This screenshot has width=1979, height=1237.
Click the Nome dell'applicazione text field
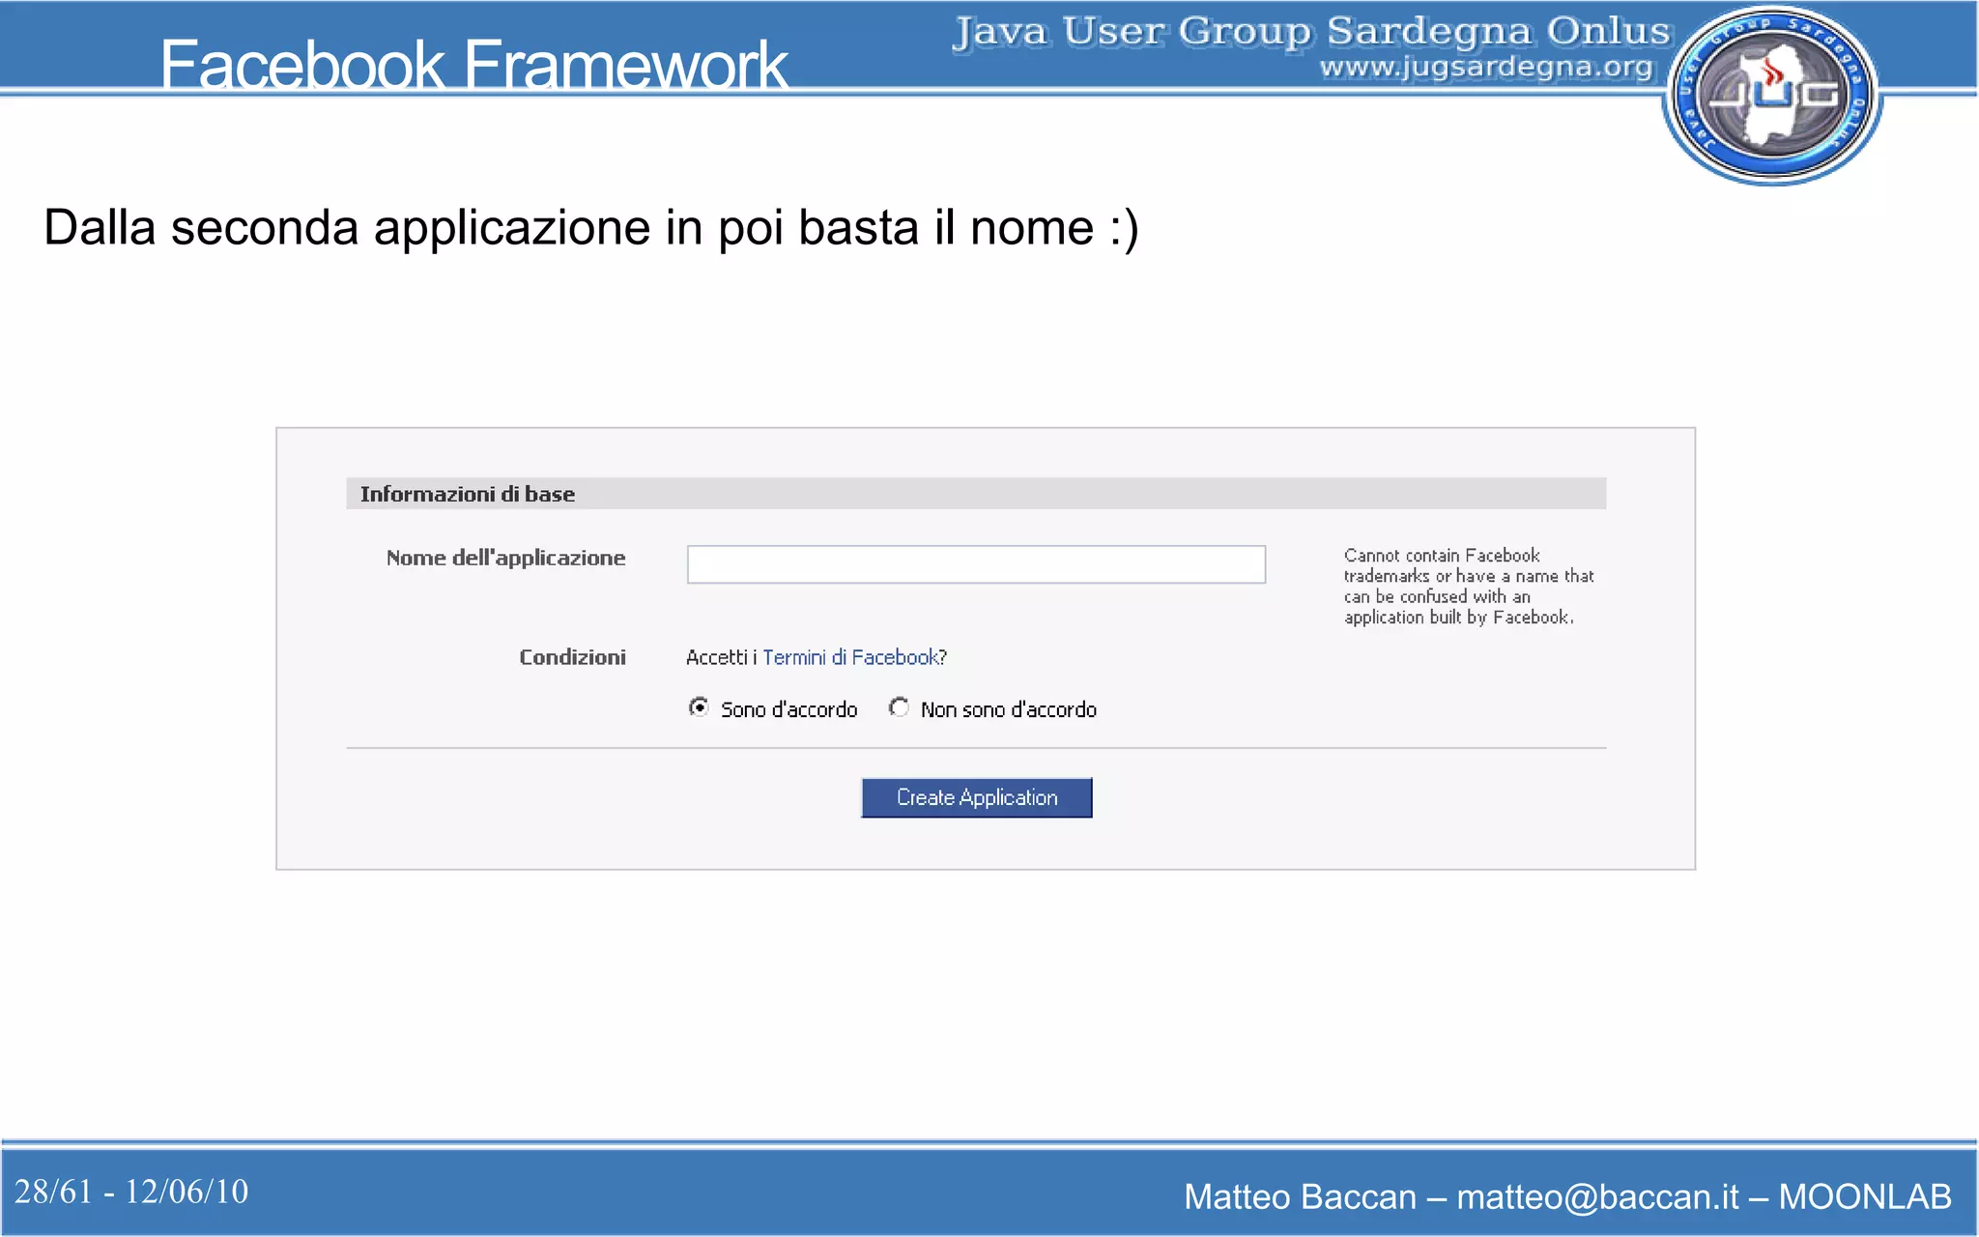click(976, 564)
